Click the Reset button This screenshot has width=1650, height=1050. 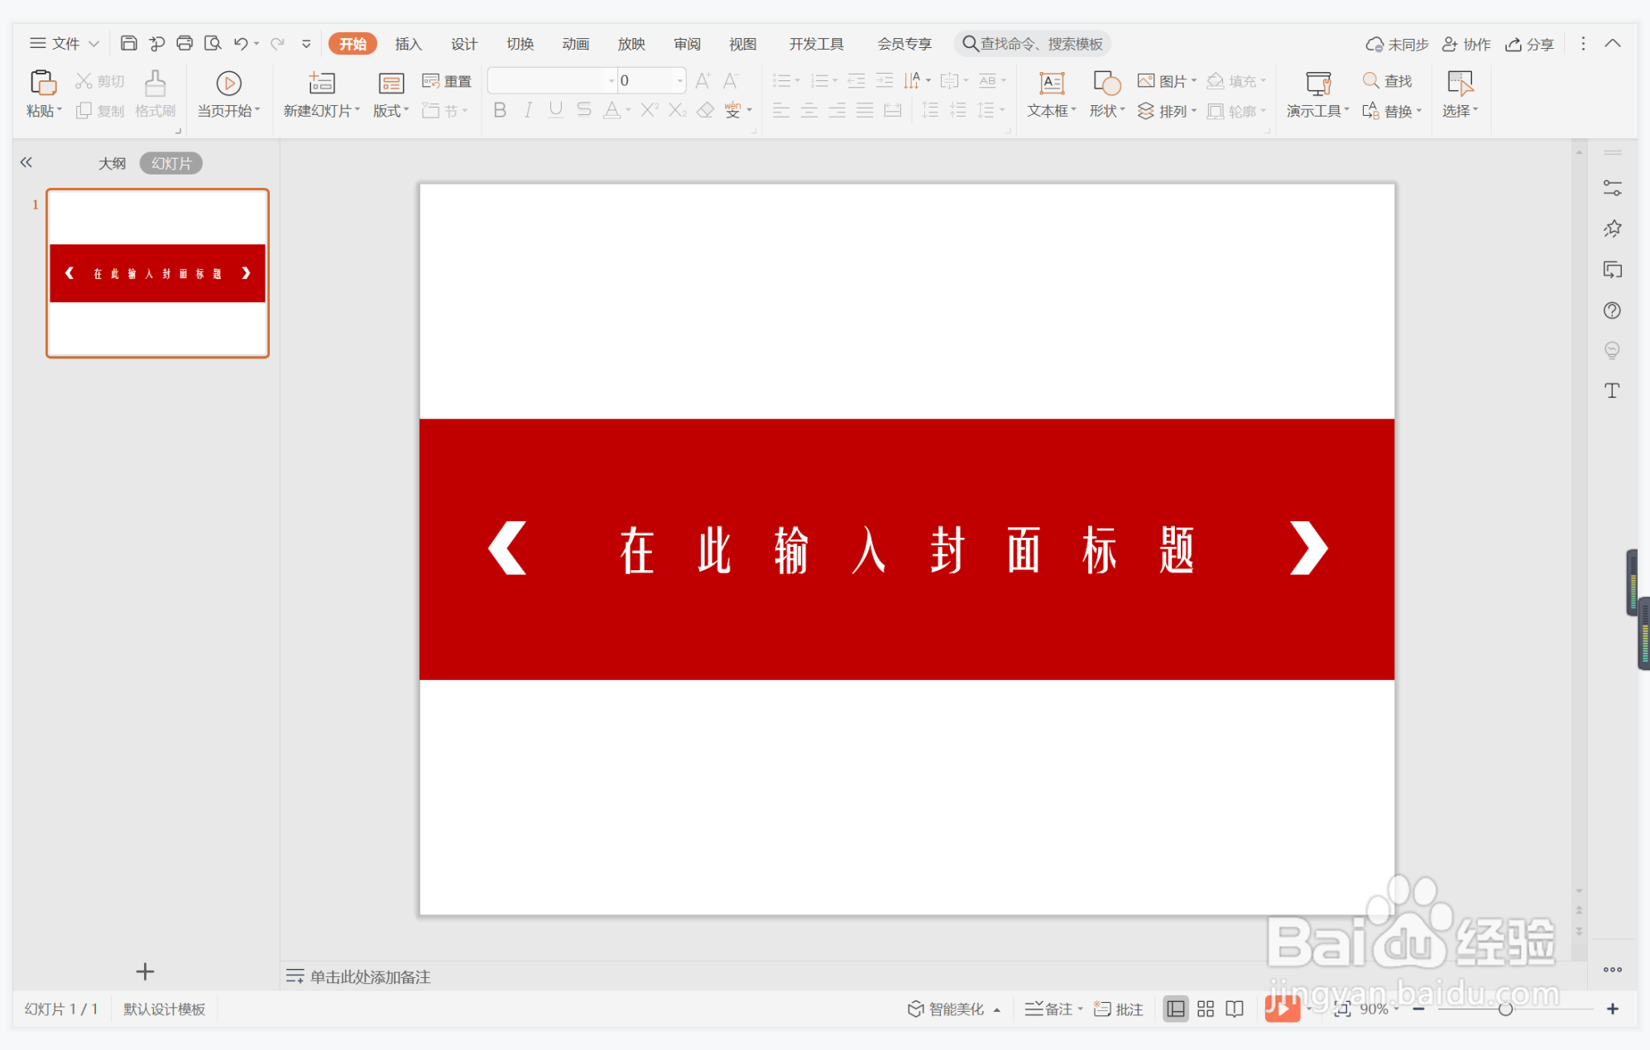point(447,80)
